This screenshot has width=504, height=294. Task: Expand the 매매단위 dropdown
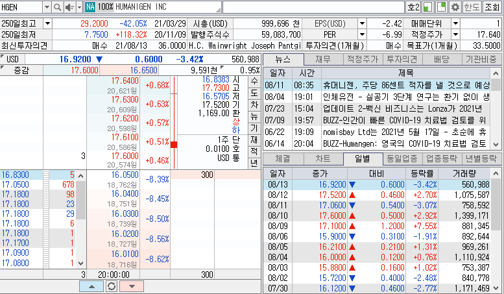455,23
